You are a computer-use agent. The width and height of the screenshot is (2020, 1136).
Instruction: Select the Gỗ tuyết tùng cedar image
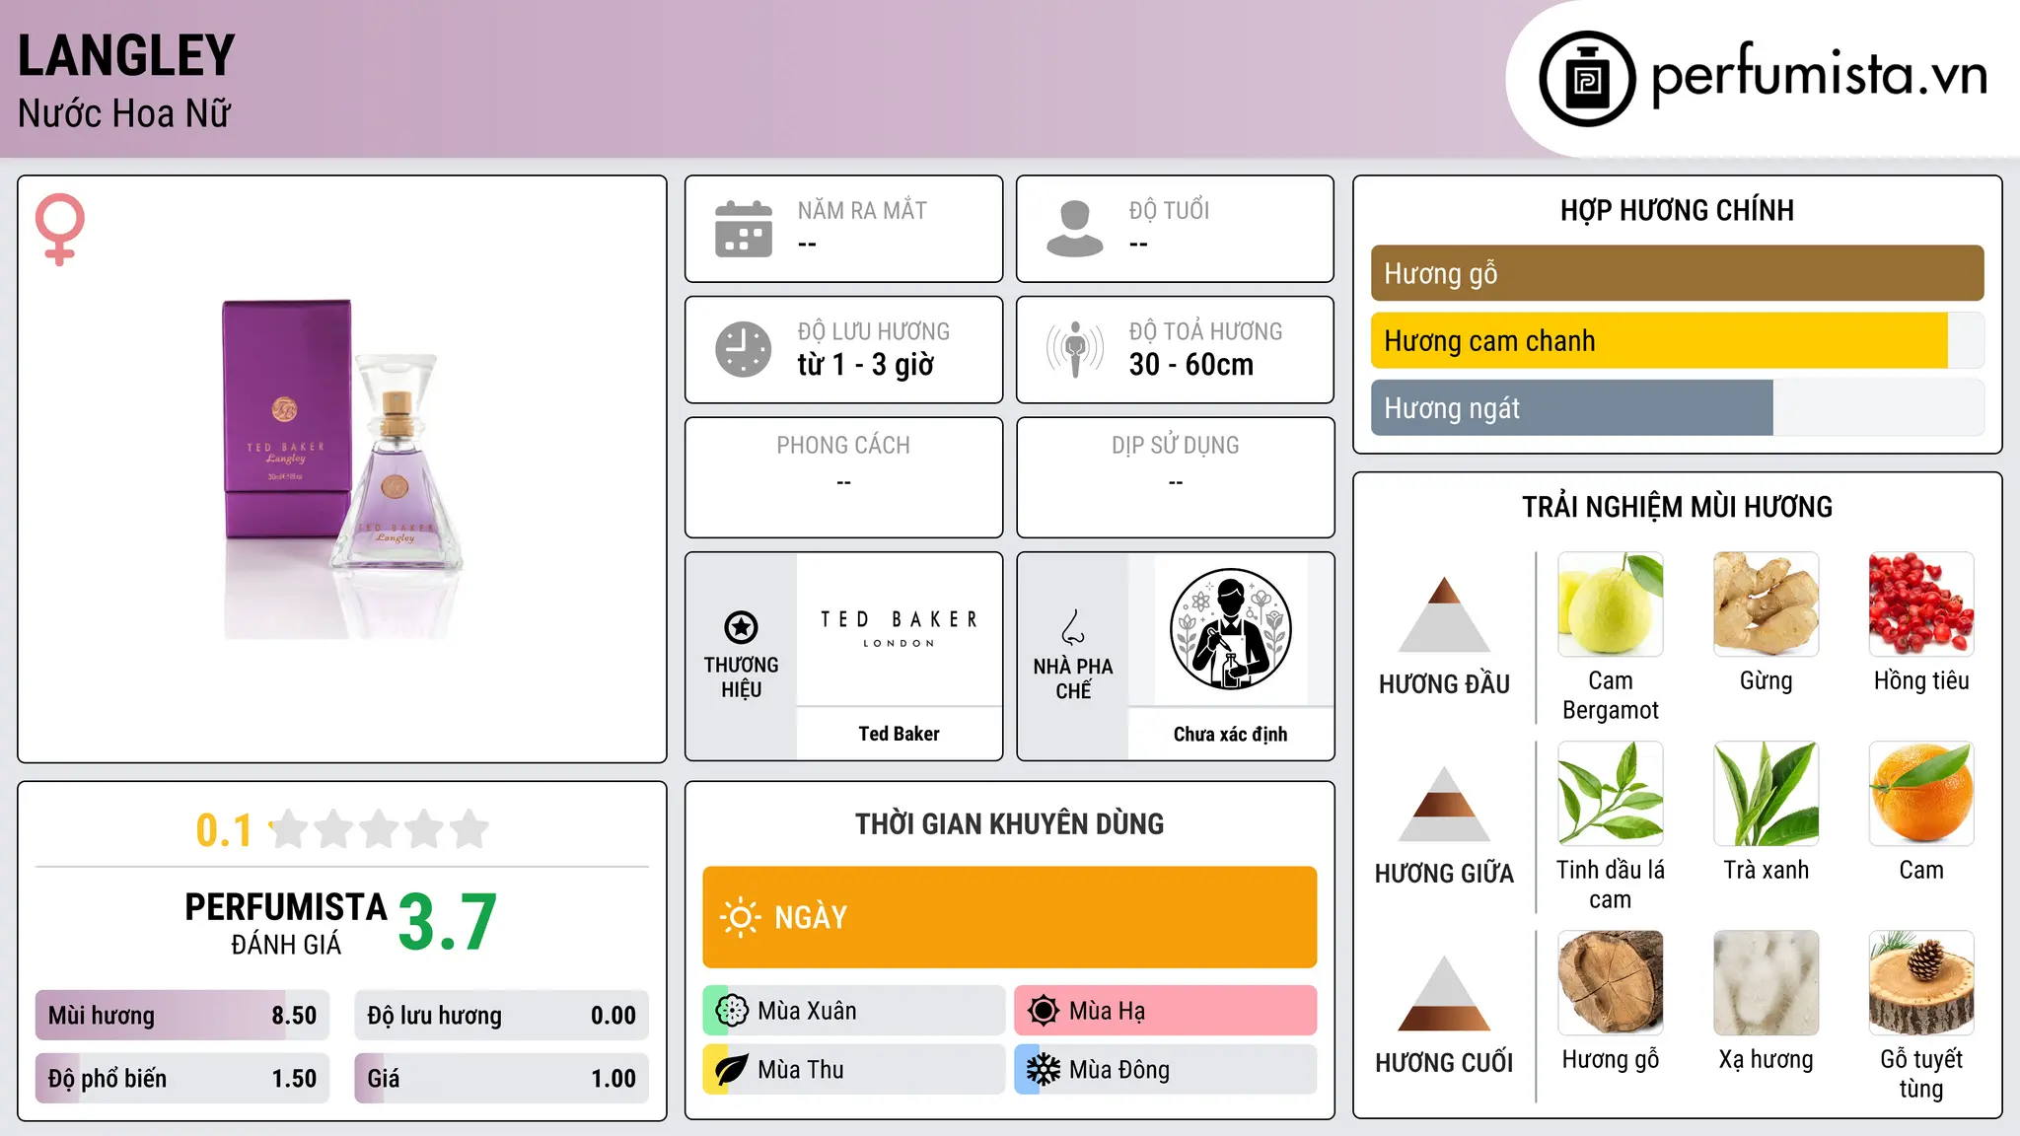pyautogui.click(x=1921, y=983)
